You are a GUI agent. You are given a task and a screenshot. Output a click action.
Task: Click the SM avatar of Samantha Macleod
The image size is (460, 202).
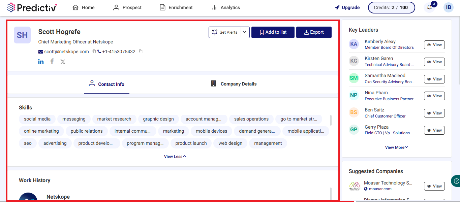[354, 78]
